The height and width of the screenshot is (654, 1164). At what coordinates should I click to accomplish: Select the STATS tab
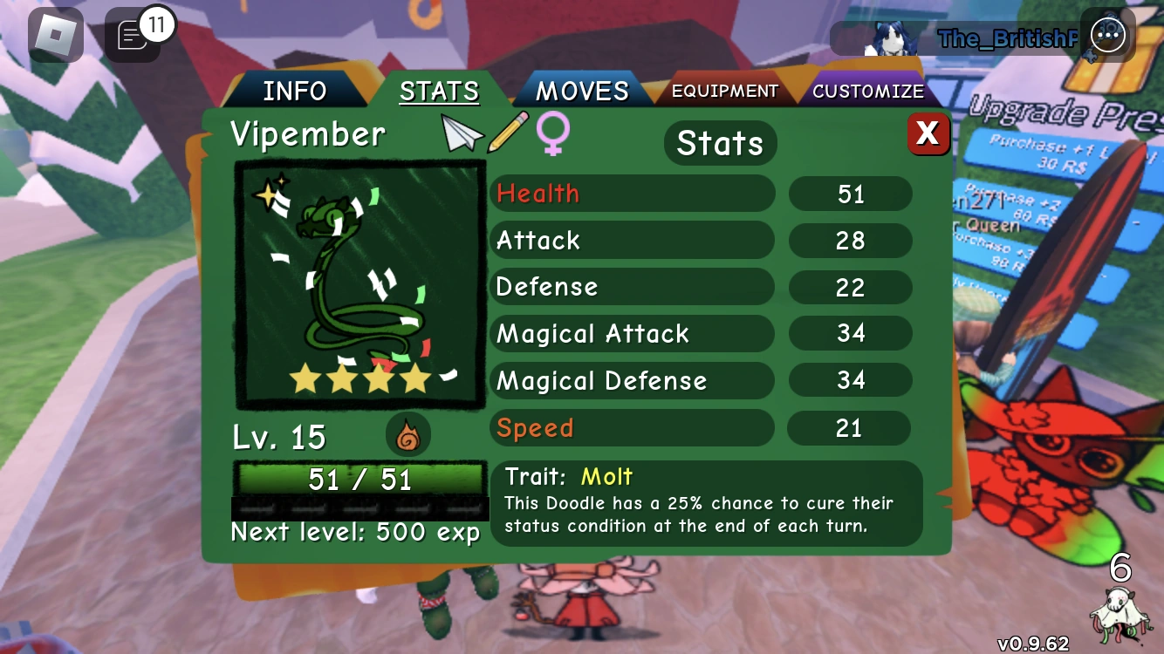coord(439,91)
